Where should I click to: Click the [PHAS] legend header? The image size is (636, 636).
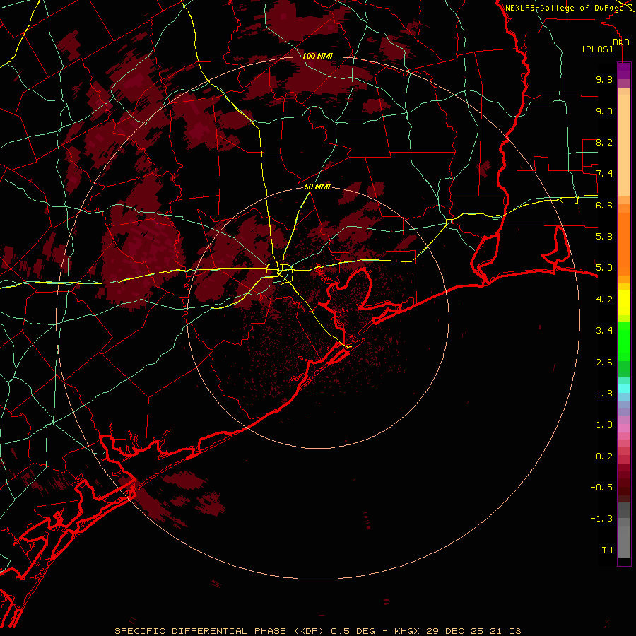click(x=597, y=49)
